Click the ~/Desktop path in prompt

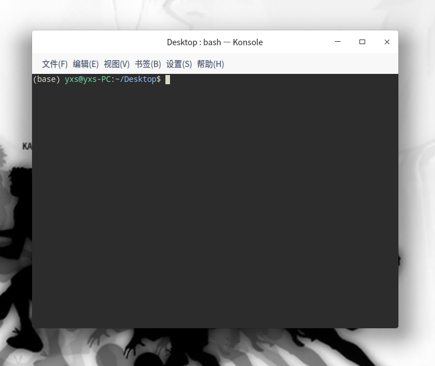click(136, 80)
